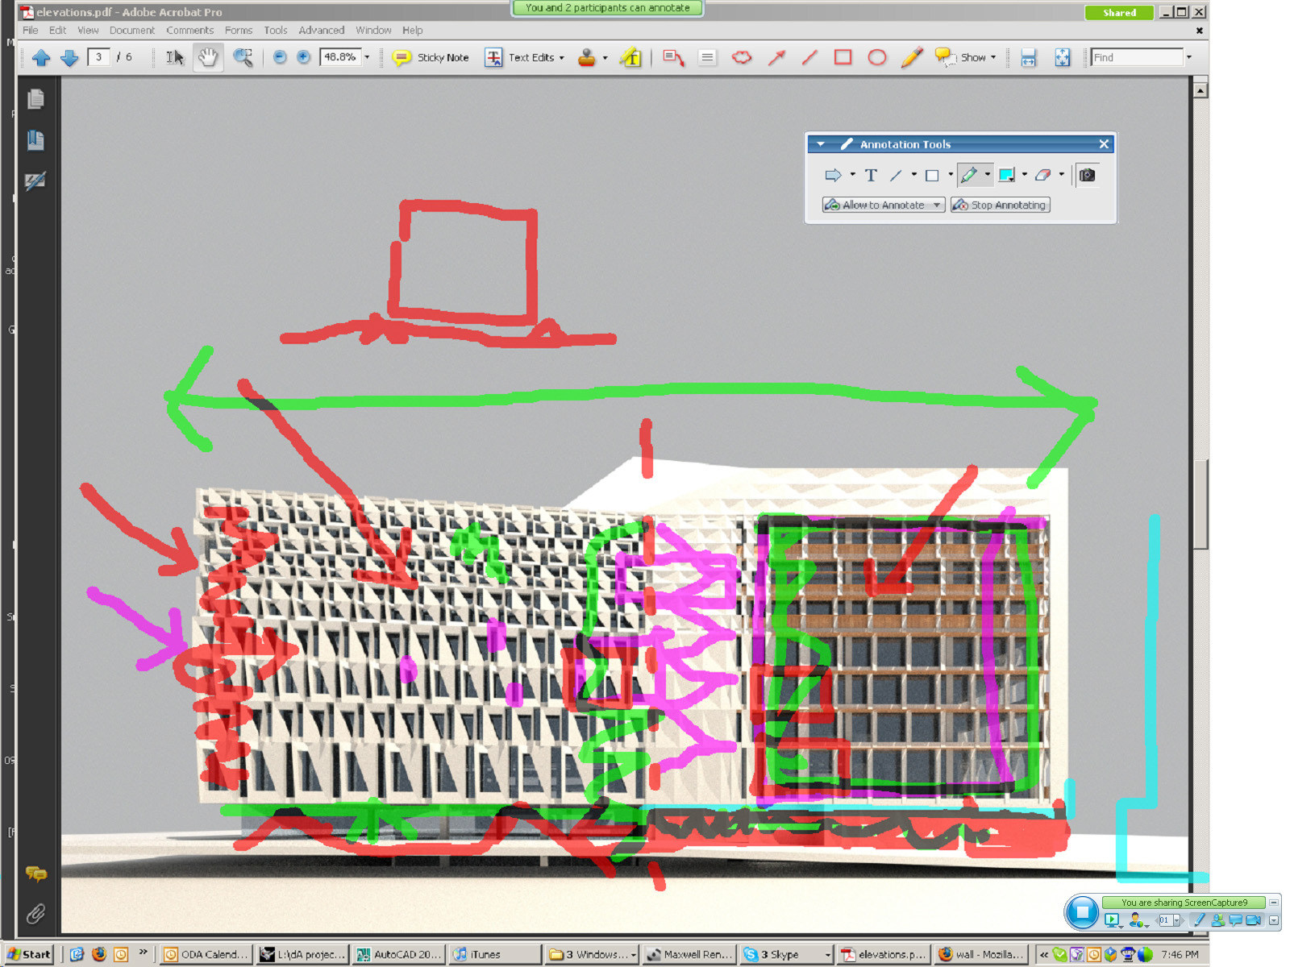Image resolution: width=1290 pixels, height=967 pixels.
Task: Capture screenshot with camera icon
Action: tap(1087, 175)
